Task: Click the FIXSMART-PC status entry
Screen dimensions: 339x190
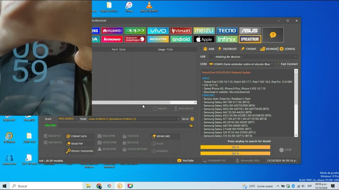Action: 215,160
